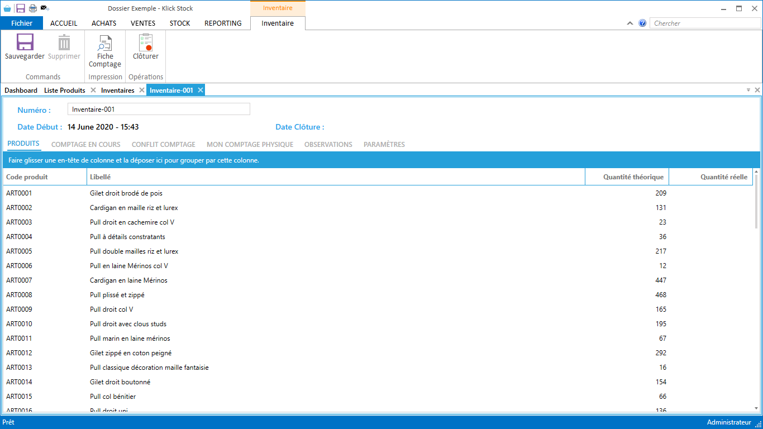Open the COMPTAGE EN COURS tab

[x=85, y=145]
